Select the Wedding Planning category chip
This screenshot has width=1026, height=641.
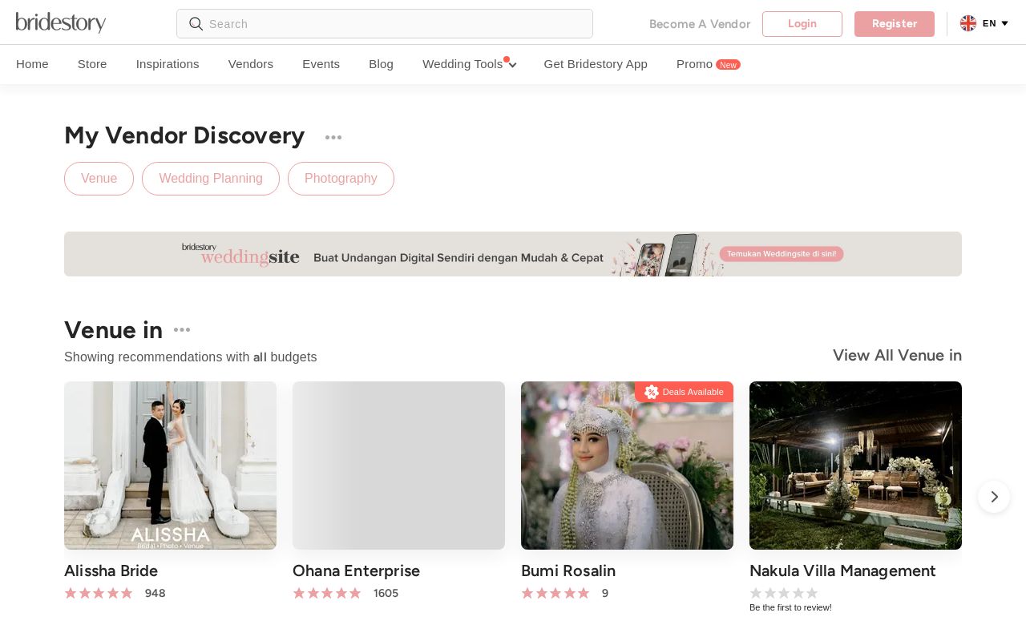(x=211, y=179)
